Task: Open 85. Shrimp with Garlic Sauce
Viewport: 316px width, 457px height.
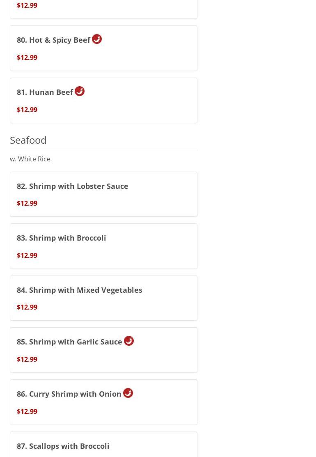Action: [x=103, y=350]
